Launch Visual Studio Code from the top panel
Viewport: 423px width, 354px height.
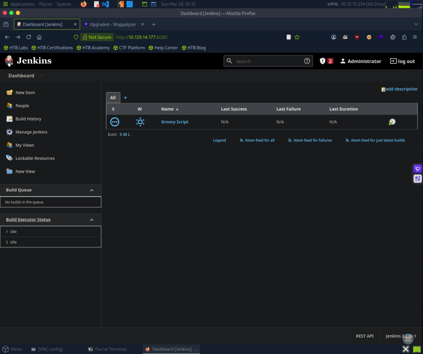(105, 4)
